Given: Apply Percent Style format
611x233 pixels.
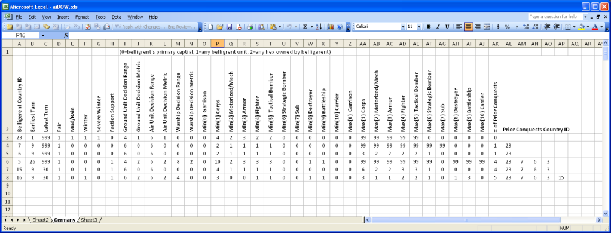Looking at the screenshot, I should click(508, 27).
